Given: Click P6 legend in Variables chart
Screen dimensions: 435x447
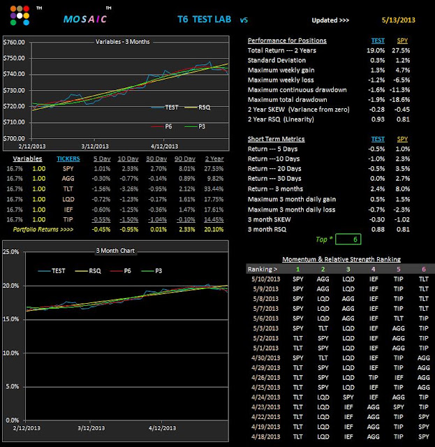Looking at the screenshot, I should 161,126.
